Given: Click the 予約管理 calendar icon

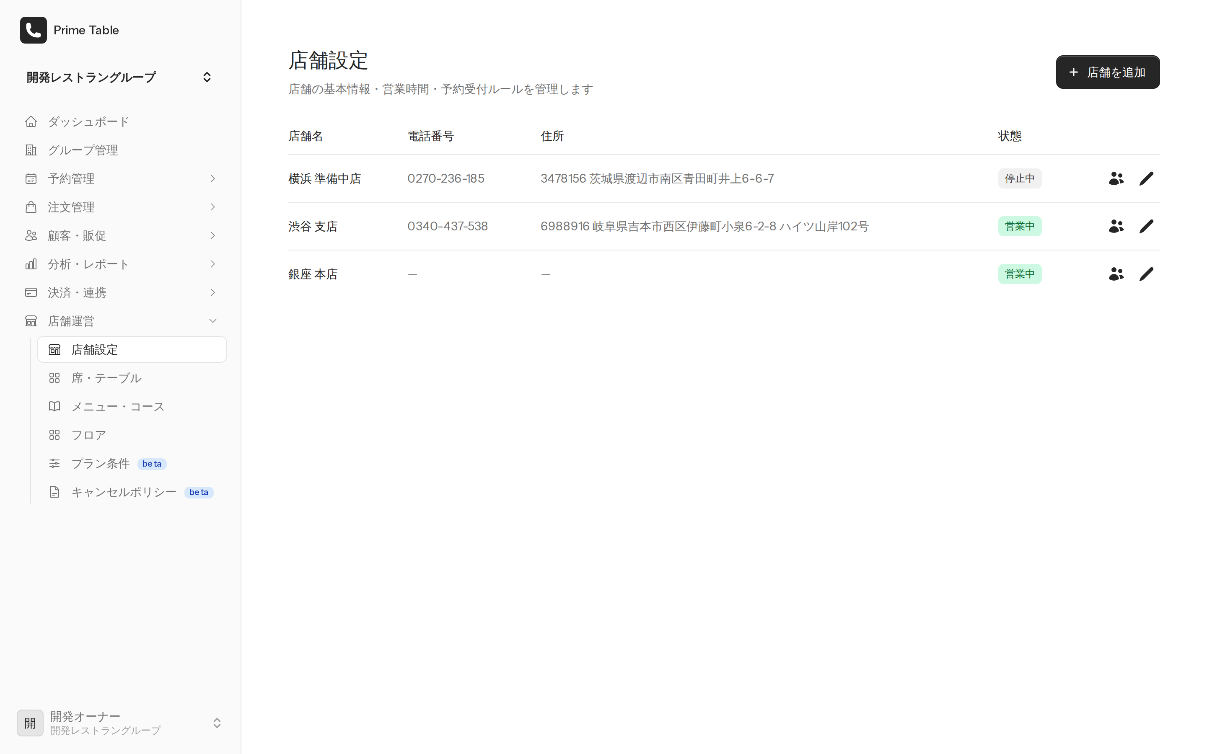Looking at the screenshot, I should (31, 178).
